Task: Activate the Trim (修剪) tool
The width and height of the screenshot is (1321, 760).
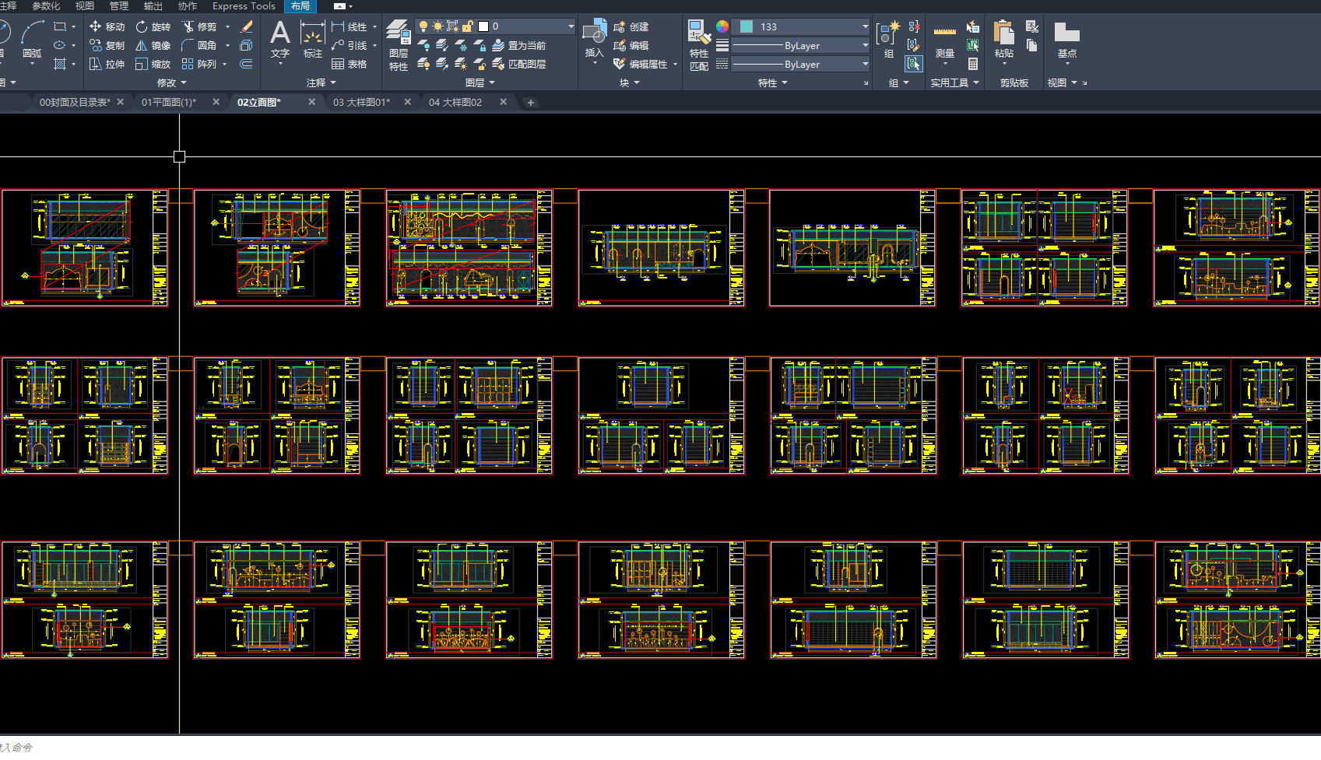Action: coord(199,26)
